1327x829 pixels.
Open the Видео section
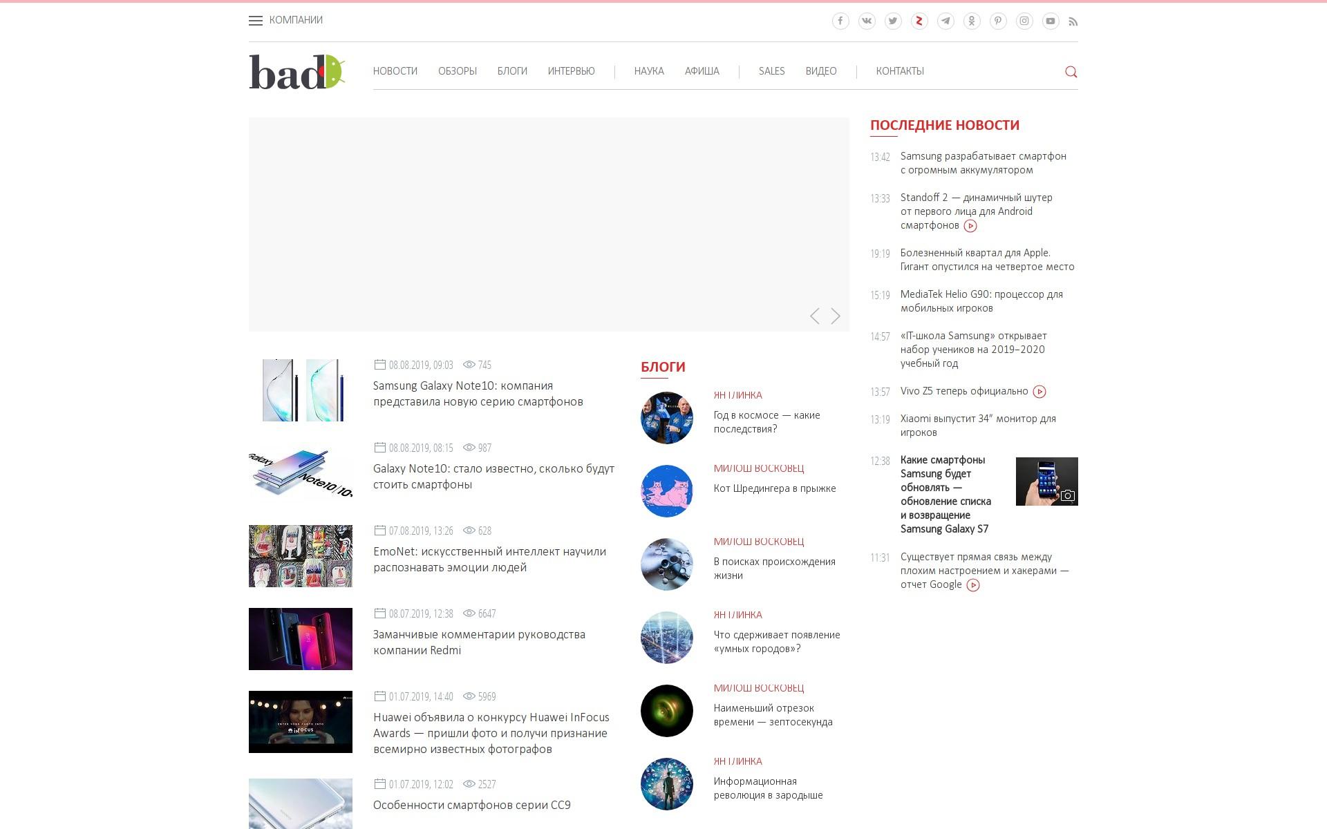coord(821,71)
